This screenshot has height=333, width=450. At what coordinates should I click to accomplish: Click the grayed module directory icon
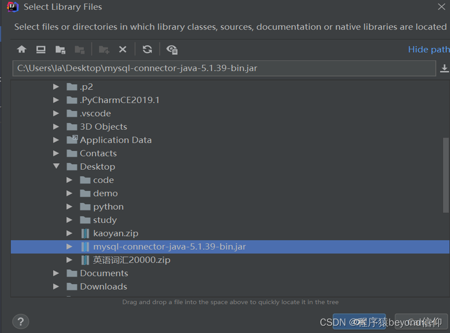click(x=80, y=49)
